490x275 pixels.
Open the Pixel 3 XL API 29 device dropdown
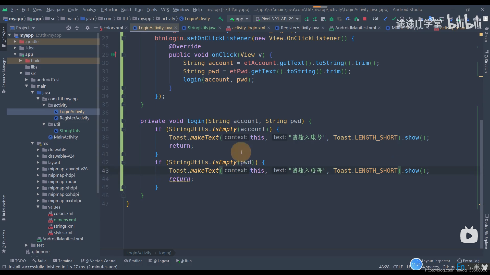click(277, 19)
